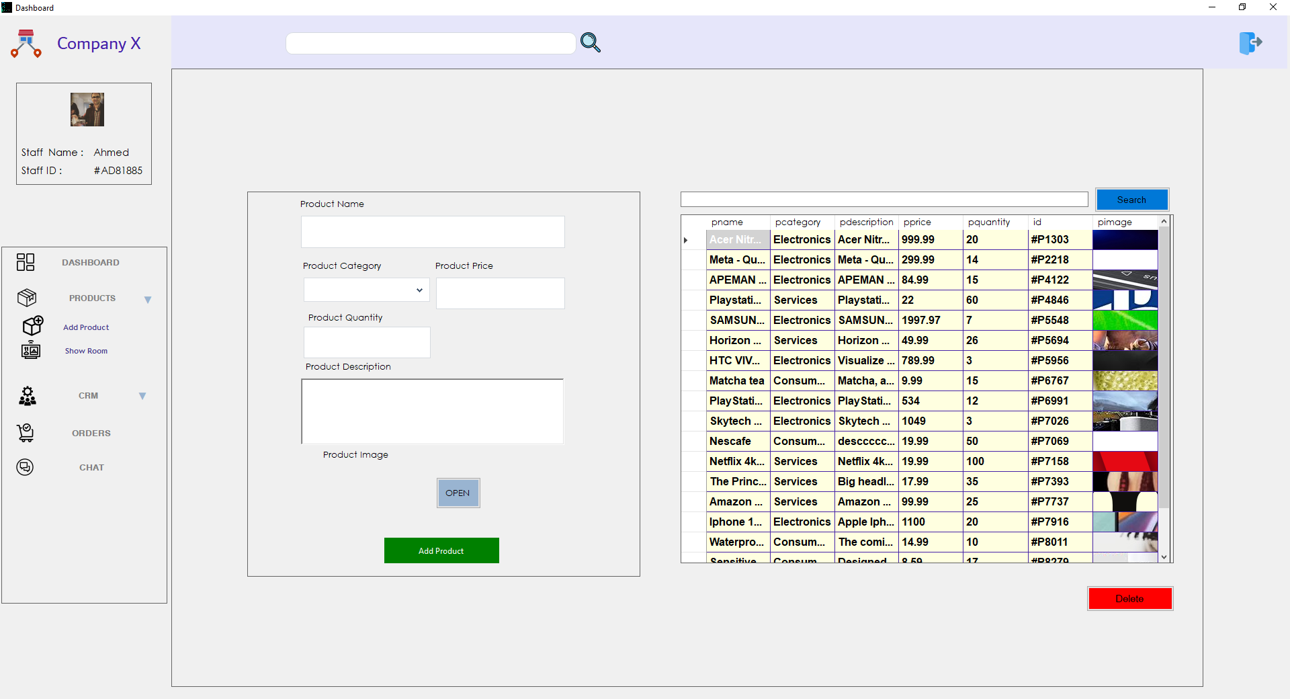The height and width of the screenshot is (699, 1290).
Task: Focus the product table search field
Action: click(884, 200)
